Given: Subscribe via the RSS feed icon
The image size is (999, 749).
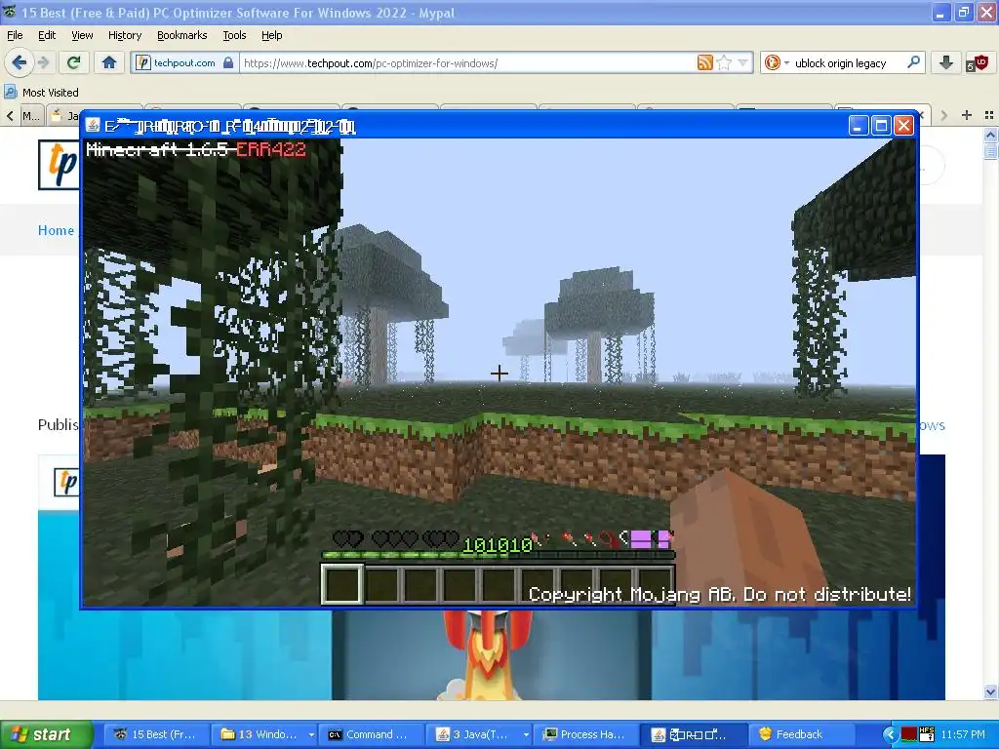Looking at the screenshot, I should pyautogui.click(x=704, y=62).
